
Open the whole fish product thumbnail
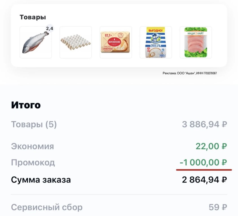(36, 42)
